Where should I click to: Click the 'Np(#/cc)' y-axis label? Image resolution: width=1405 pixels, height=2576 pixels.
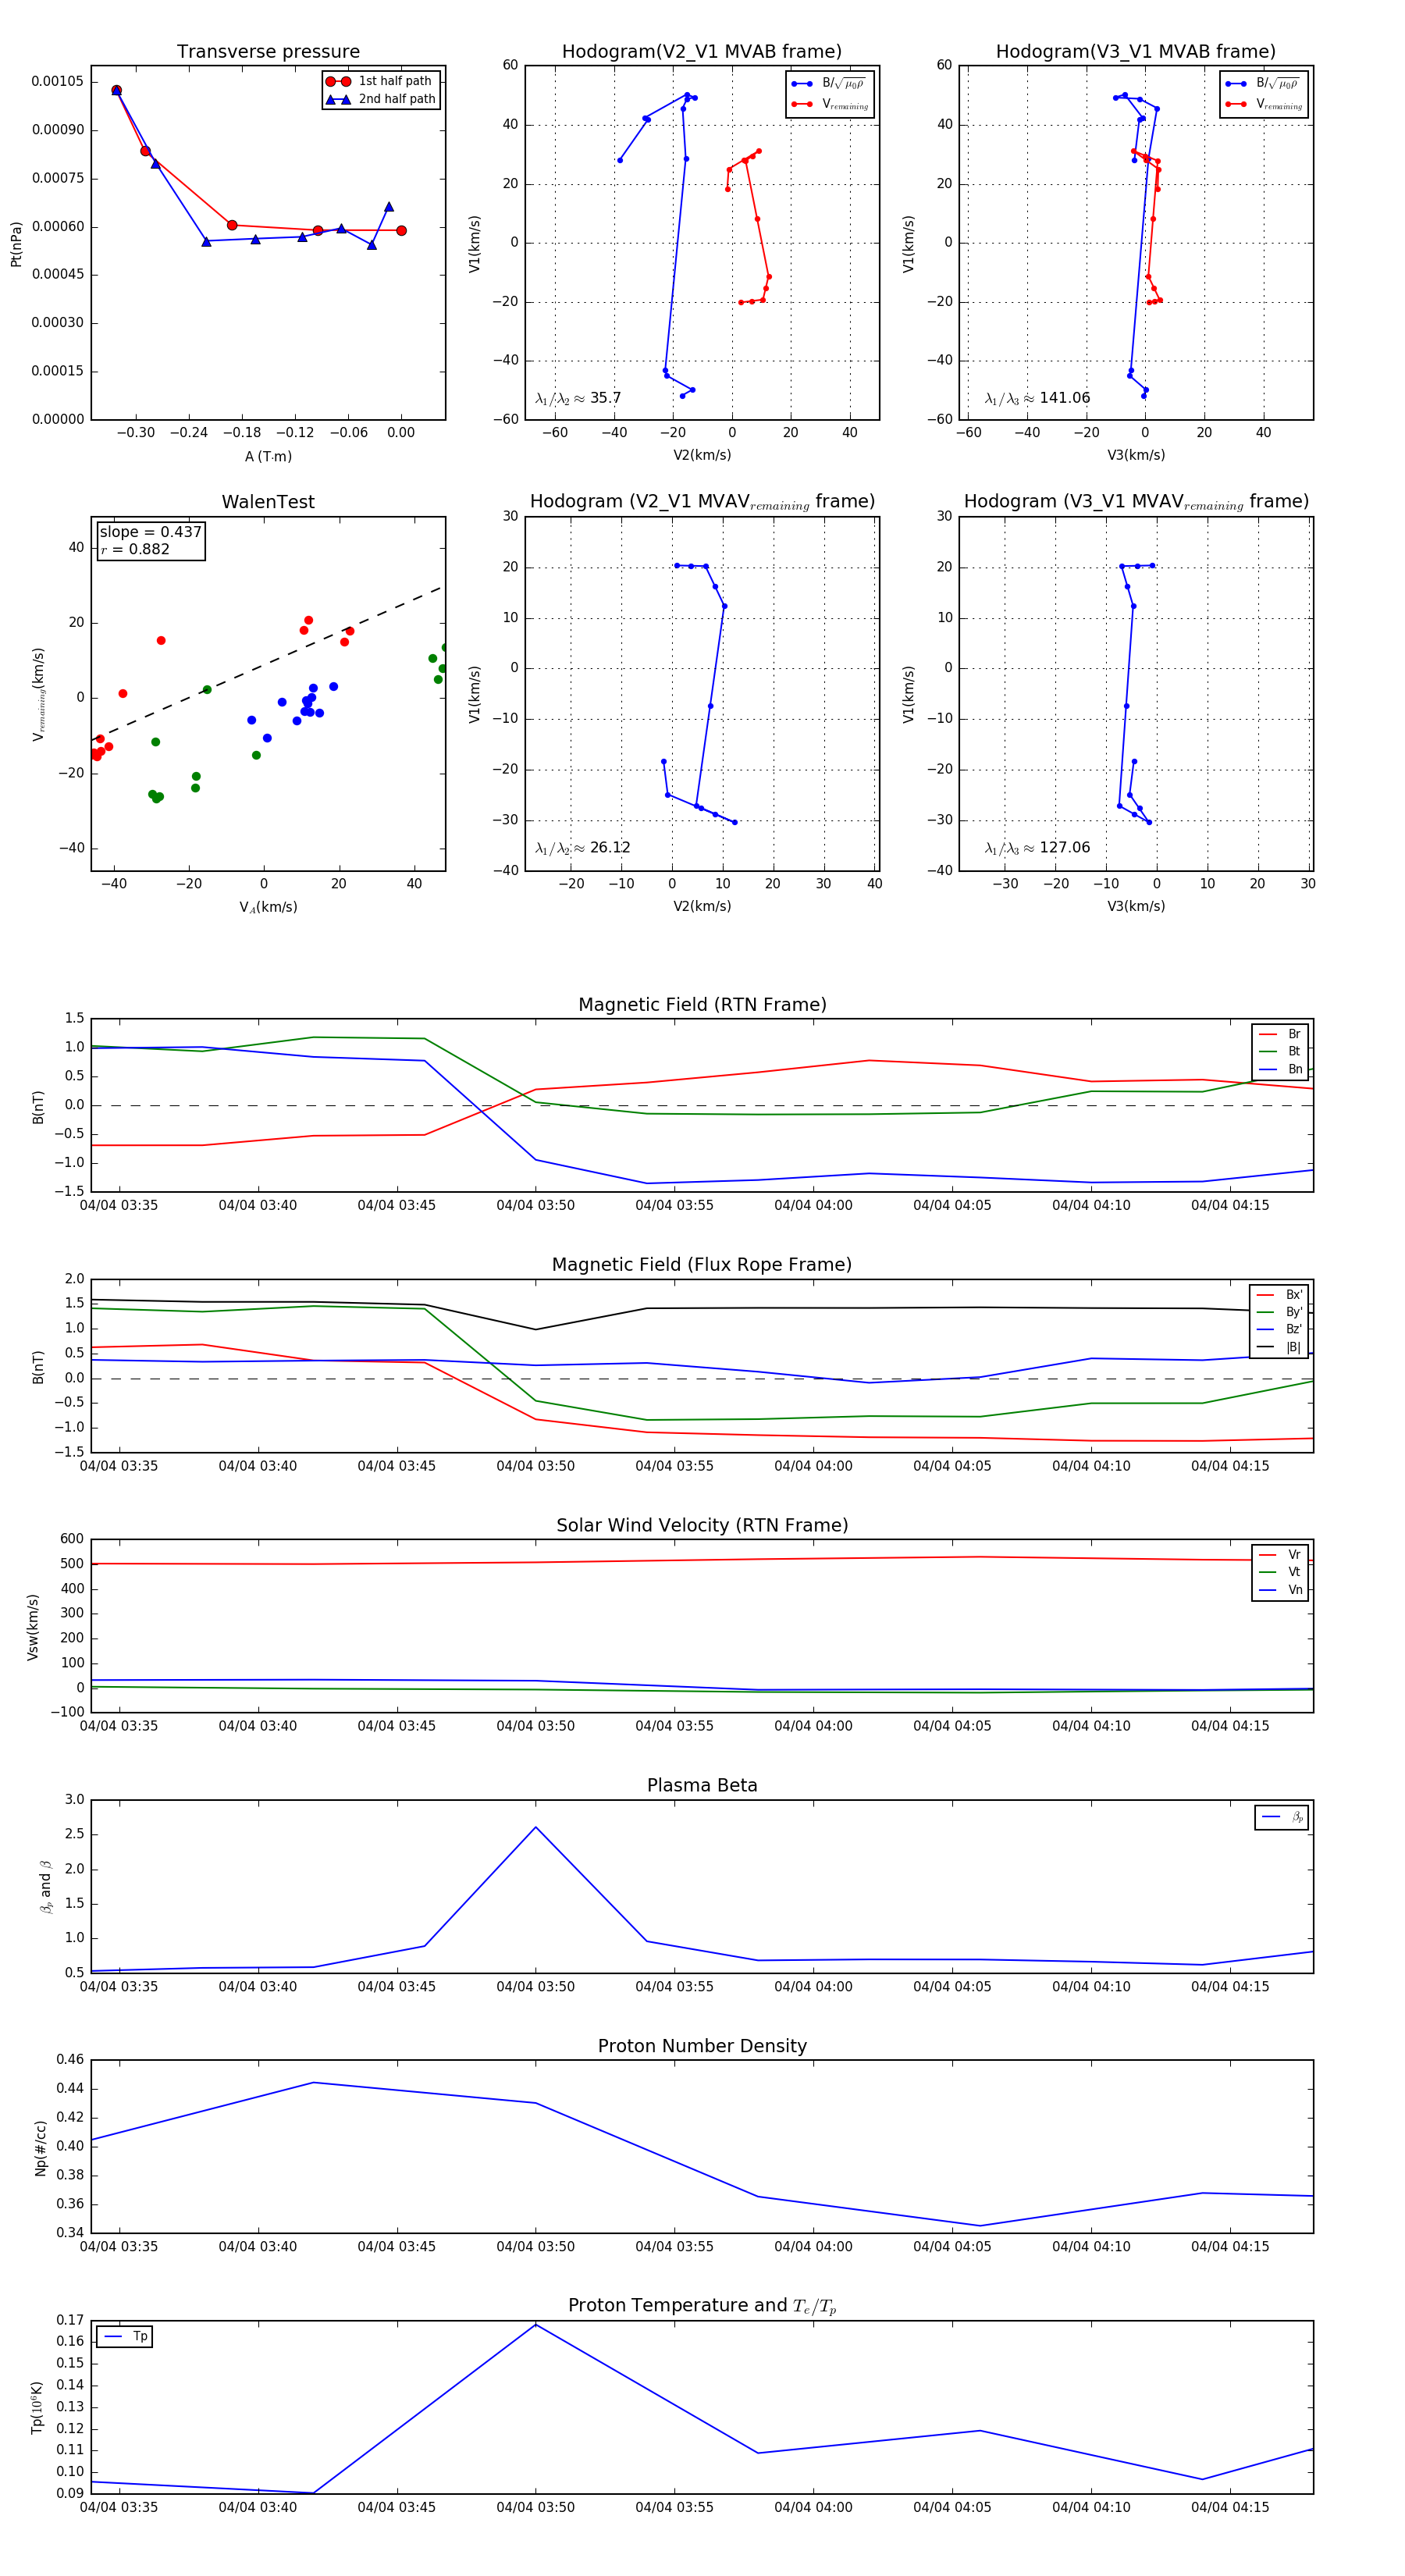tap(40, 2147)
